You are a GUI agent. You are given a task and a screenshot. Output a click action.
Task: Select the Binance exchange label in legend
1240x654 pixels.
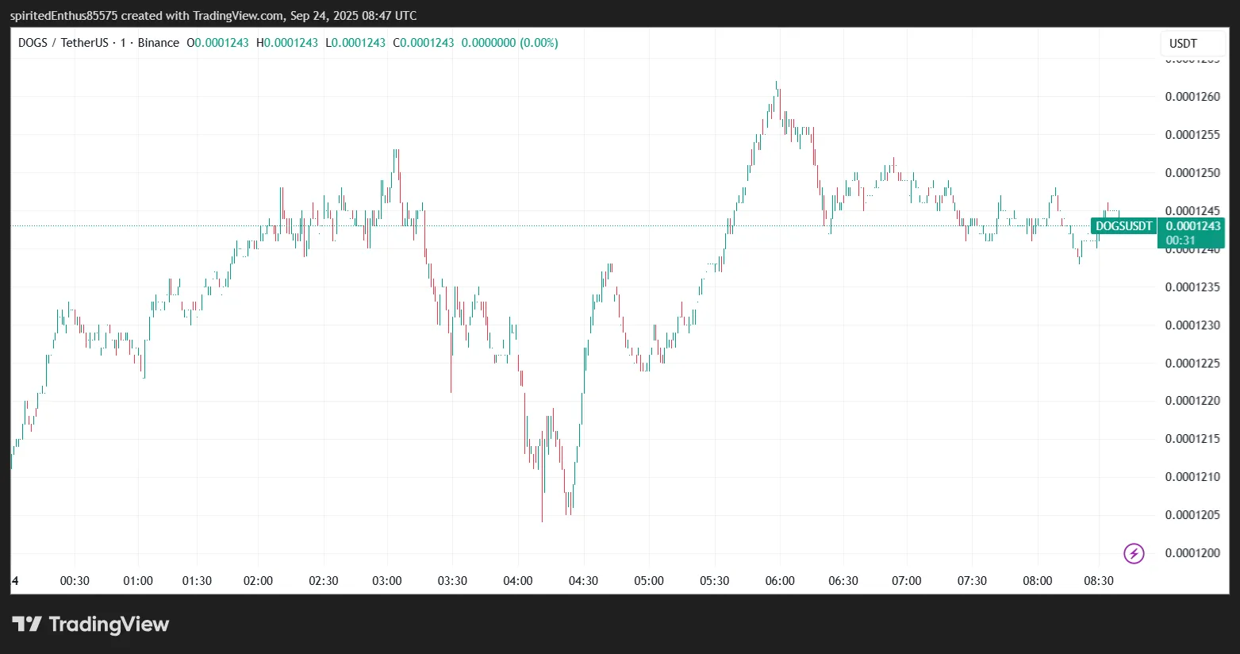[158, 43]
